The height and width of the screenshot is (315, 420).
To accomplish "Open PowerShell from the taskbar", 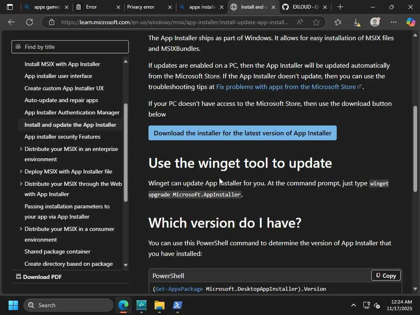I will click(x=177, y=305).
